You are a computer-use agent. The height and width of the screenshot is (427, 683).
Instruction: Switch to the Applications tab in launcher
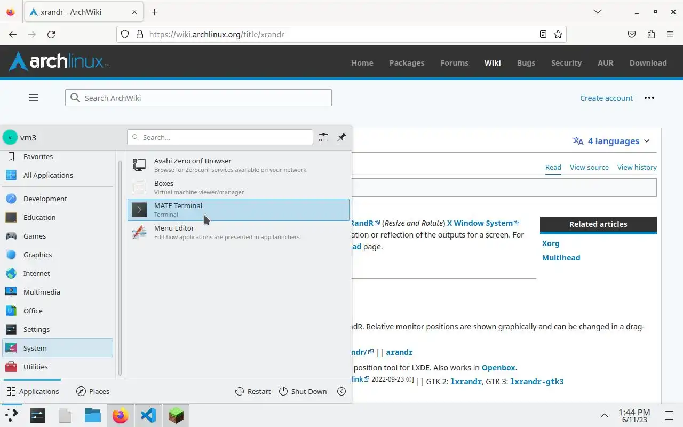point(33,391)
